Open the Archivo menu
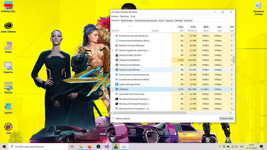 [115, 16]
